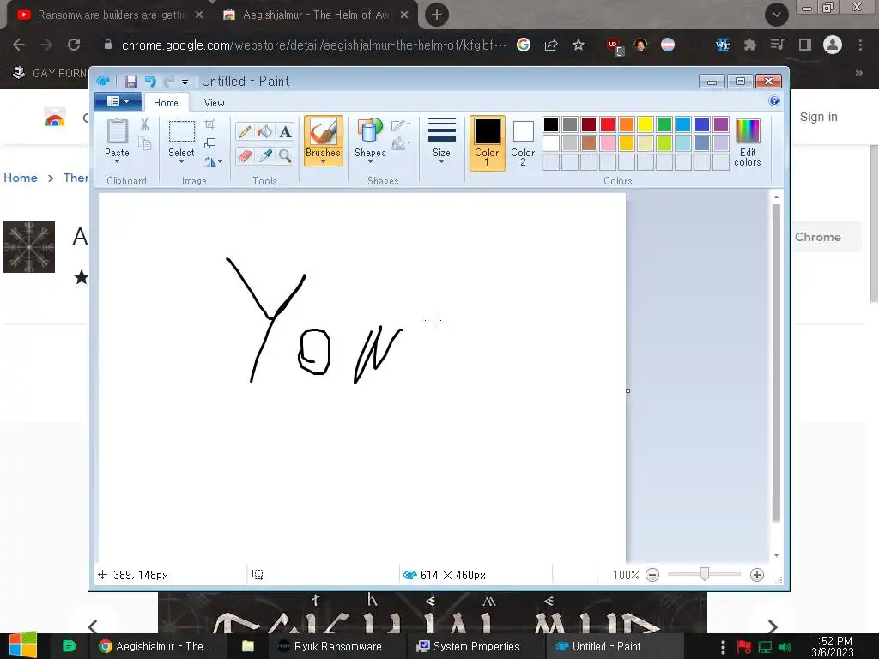879x659 pixels.
Task: Click Save icon in Paint quick access toolbar
Action: 130,82
